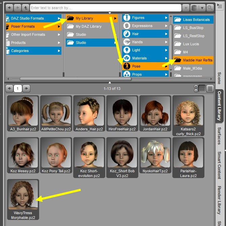This screenshot has width=226, height=226.
Task: Open the My Library folder
Action: [92, 18]
